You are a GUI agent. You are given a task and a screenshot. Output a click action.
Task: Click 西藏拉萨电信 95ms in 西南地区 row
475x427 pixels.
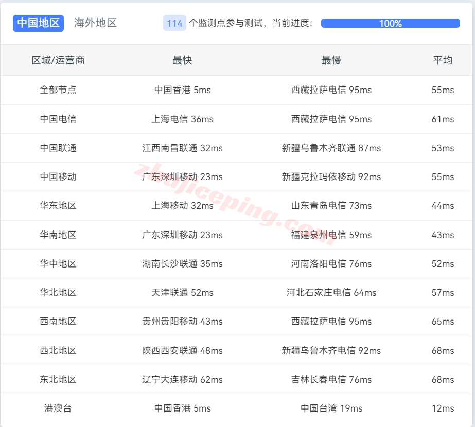(x=331, y=322)
